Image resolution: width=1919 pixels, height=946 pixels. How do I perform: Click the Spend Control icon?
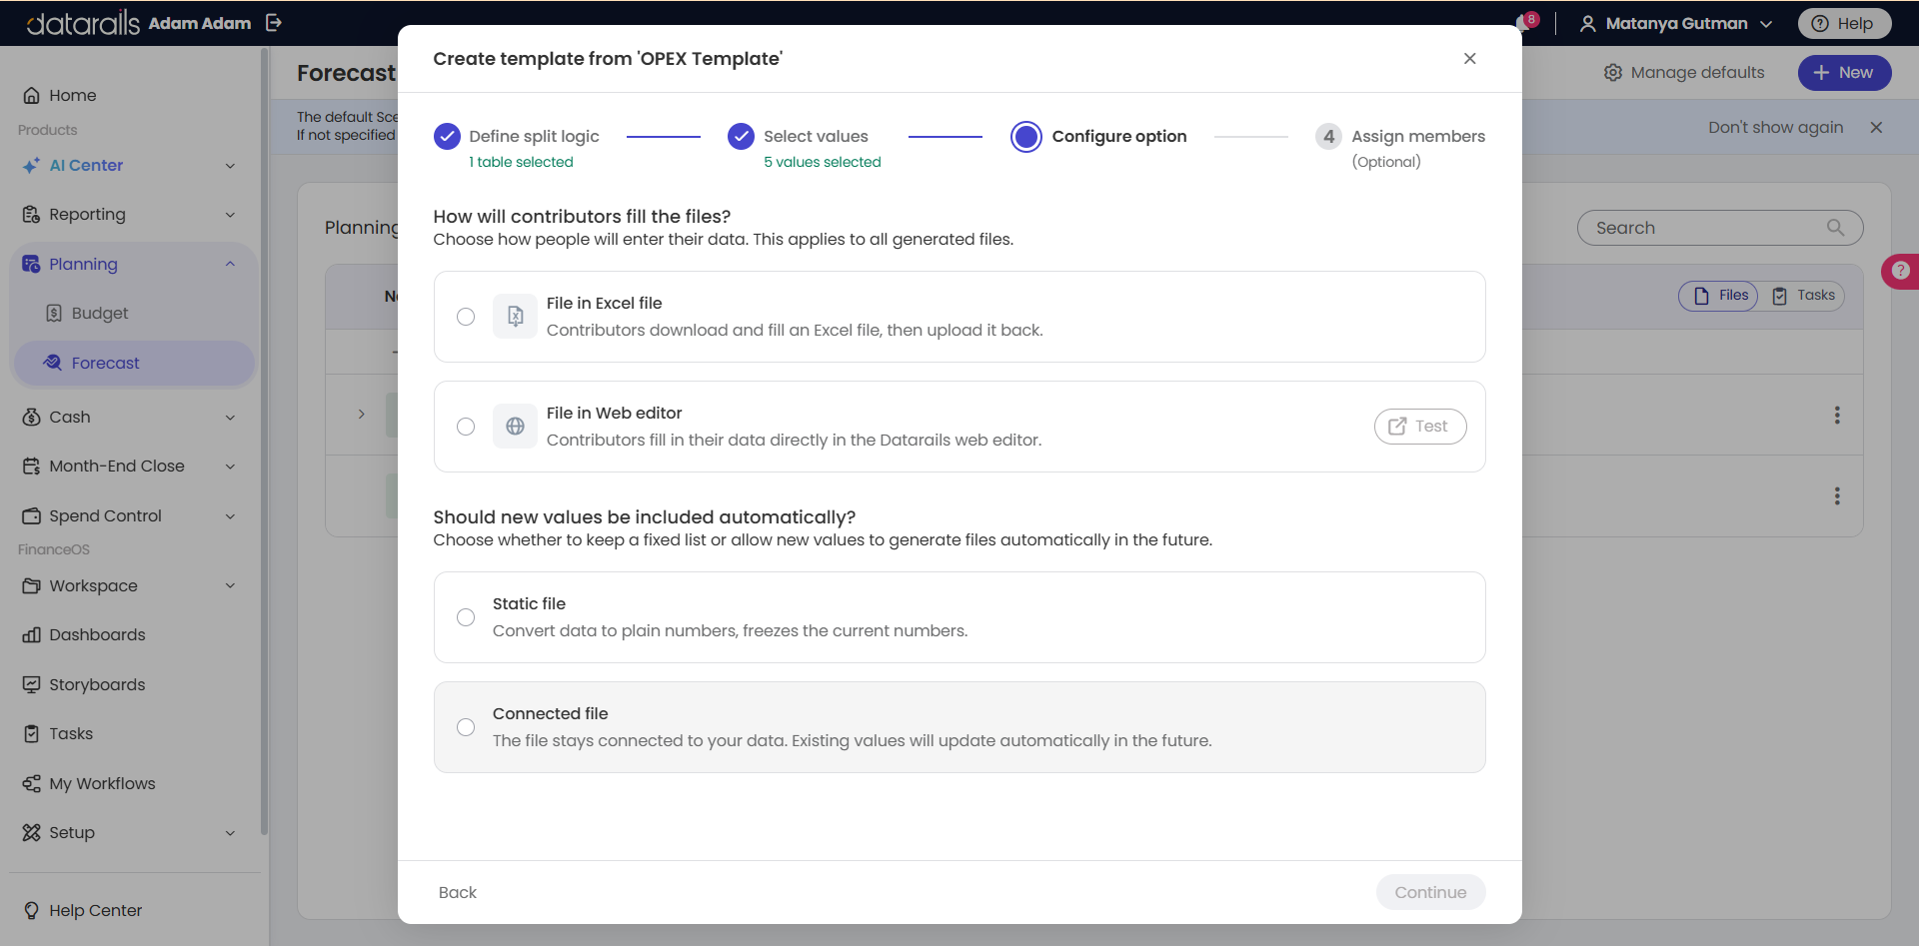[x=31, y=516]
